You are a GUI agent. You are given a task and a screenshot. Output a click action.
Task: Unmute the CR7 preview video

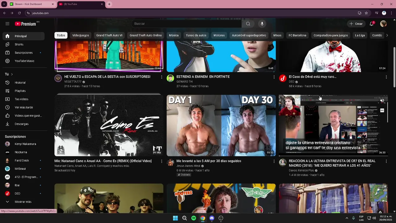coord(382,101)
